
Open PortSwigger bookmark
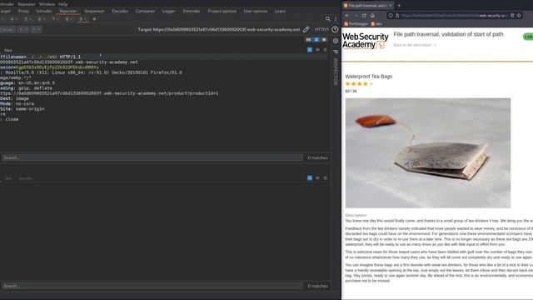click(x=356, y=24)
